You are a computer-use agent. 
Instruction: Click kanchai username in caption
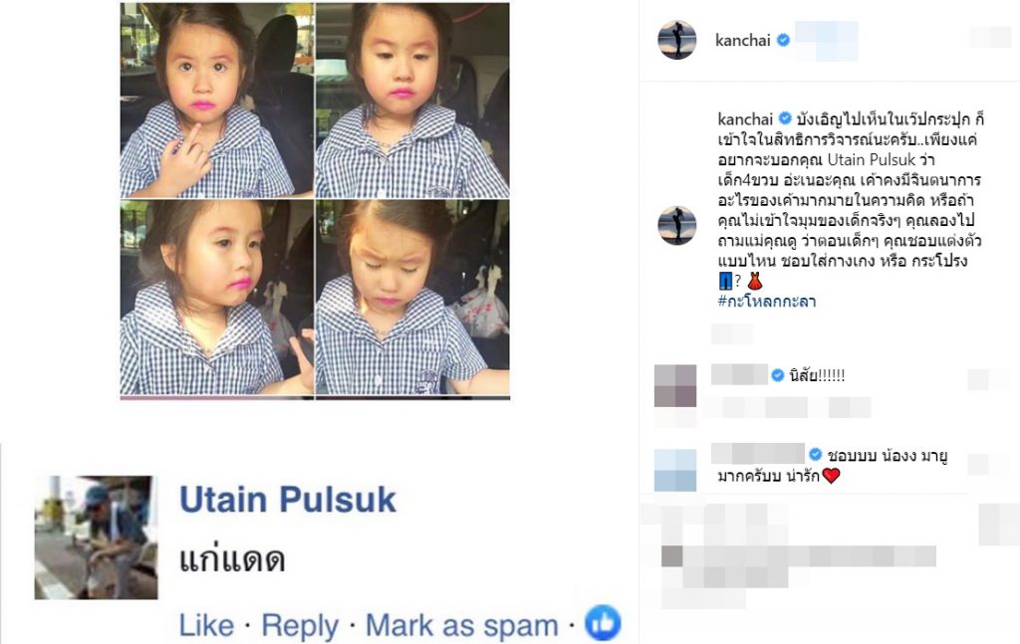coord(745,118)
